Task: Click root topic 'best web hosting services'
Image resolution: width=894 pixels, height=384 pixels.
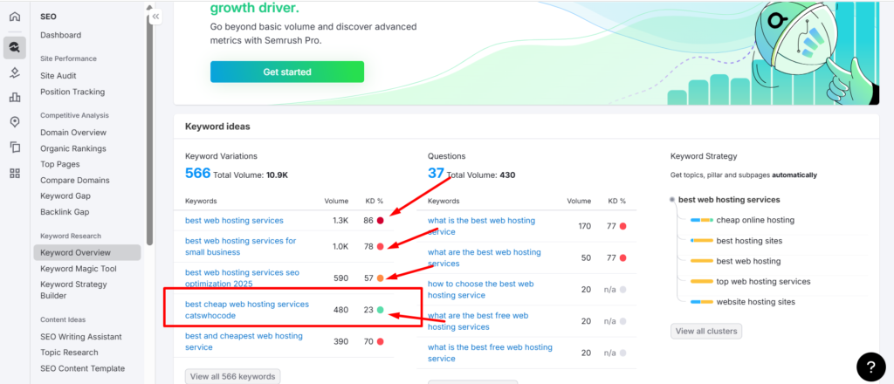Action: [729, 199]
